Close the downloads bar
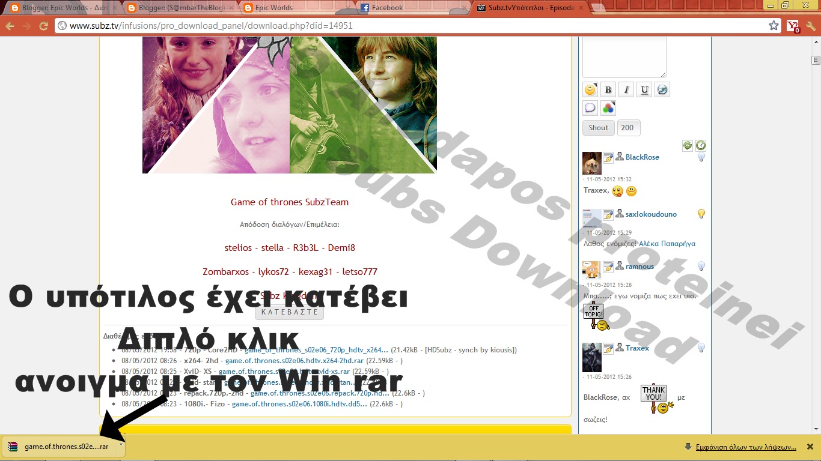 point(810,447)
